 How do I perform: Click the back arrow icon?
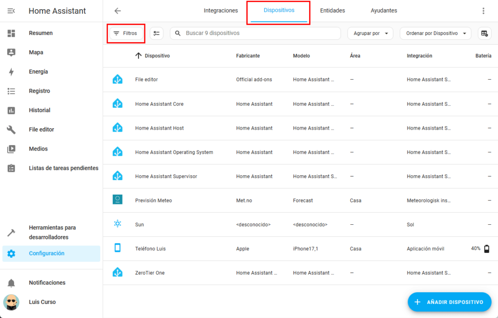point(117,11)
